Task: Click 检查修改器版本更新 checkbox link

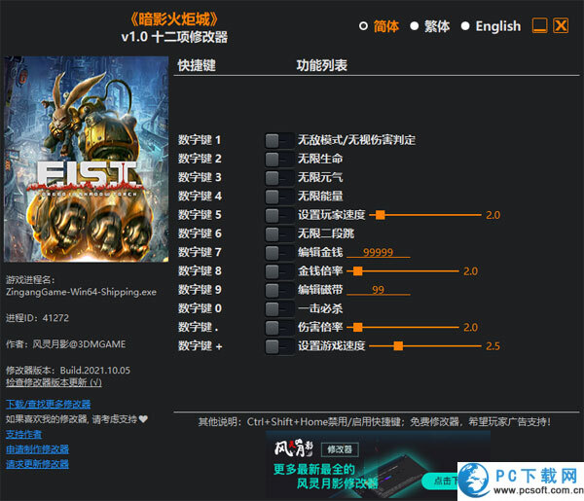Action: (x=54, y=382)
